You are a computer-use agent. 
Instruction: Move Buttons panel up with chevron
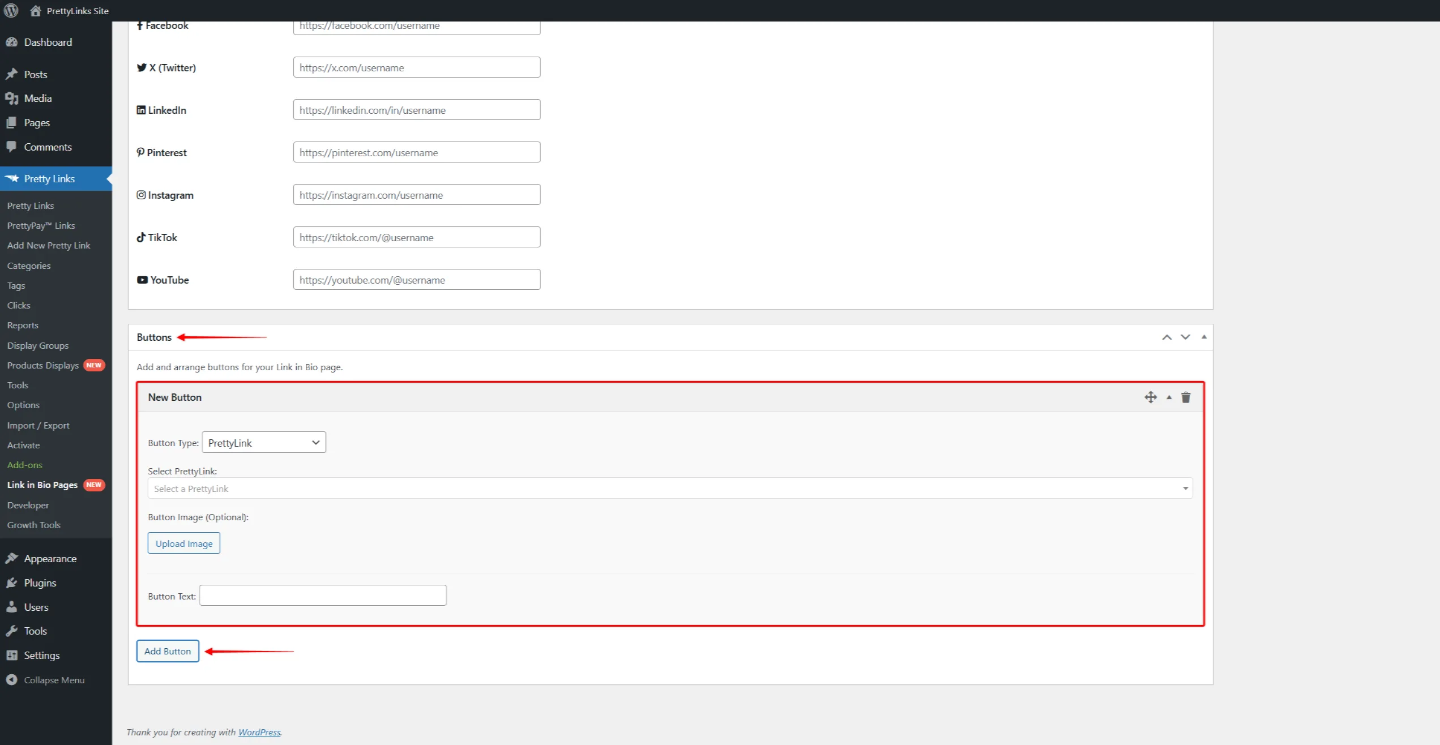click(1167, 337)
